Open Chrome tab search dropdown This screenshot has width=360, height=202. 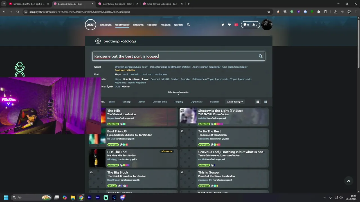4,4
